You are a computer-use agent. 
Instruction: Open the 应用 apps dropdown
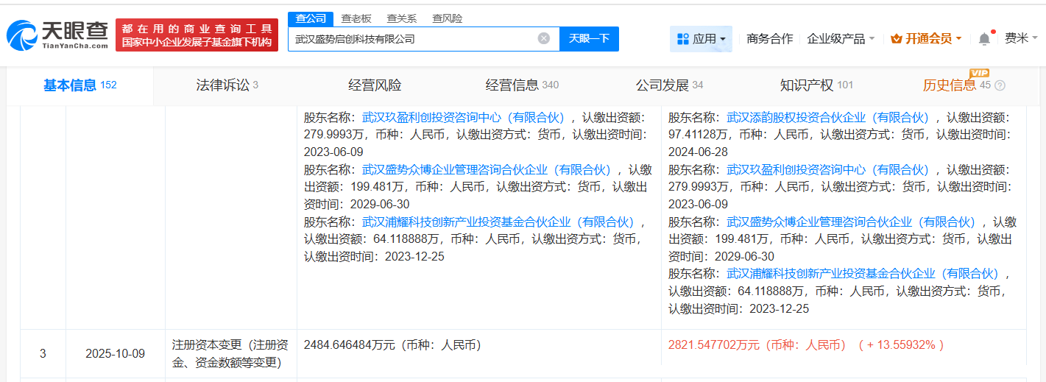click(701, 39)
